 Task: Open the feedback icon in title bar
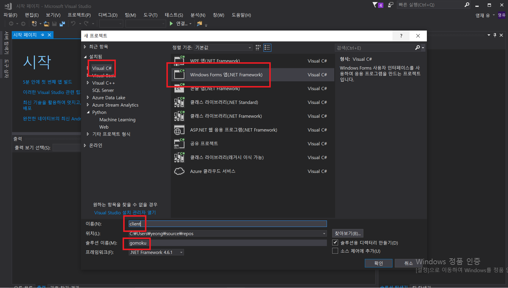[390, 5]
